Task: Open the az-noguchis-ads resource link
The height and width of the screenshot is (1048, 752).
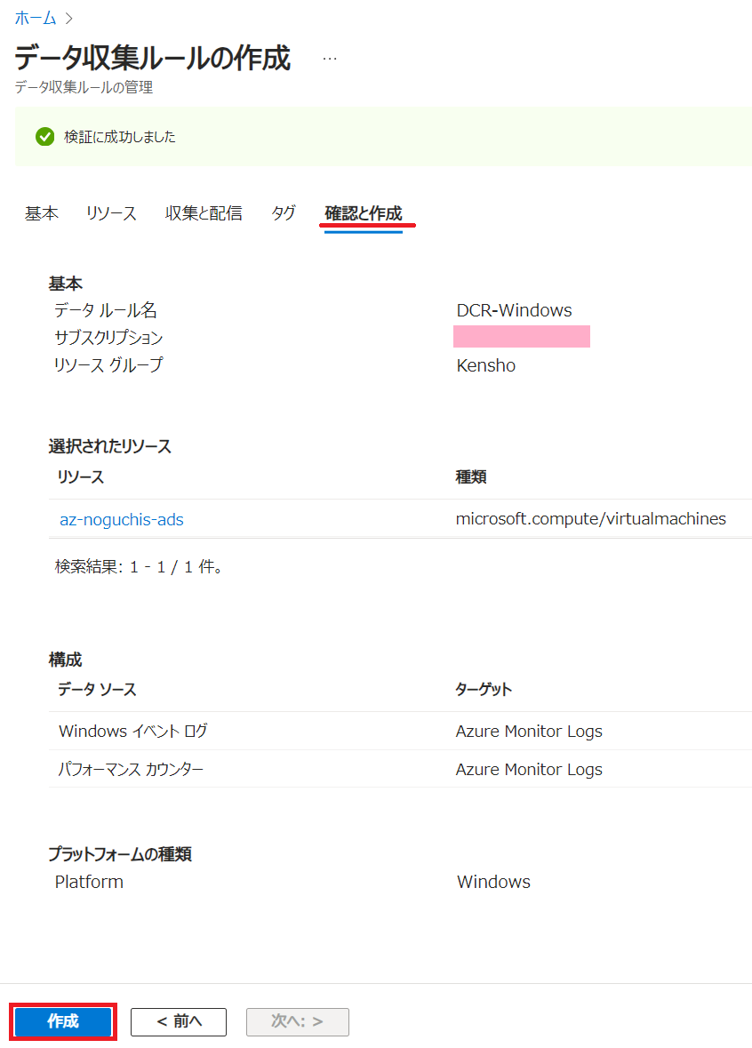Action: tap(122, 519)
